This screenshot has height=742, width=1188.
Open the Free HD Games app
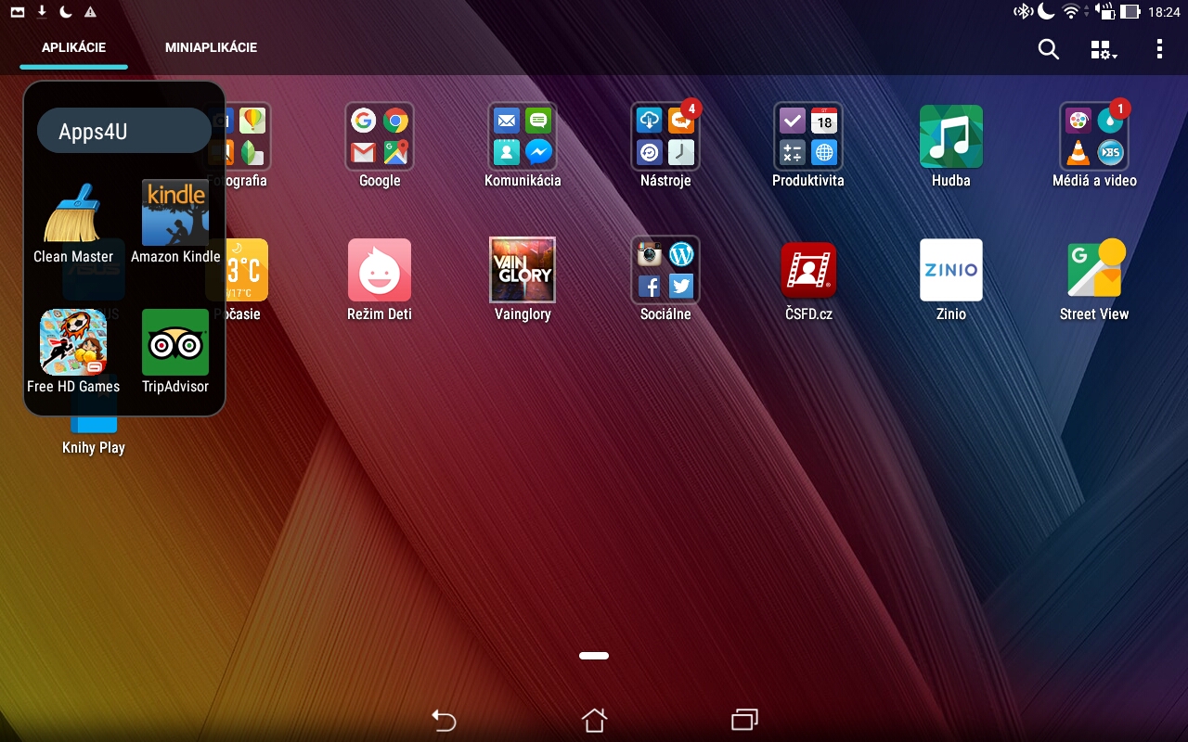(x=73, y=342)
